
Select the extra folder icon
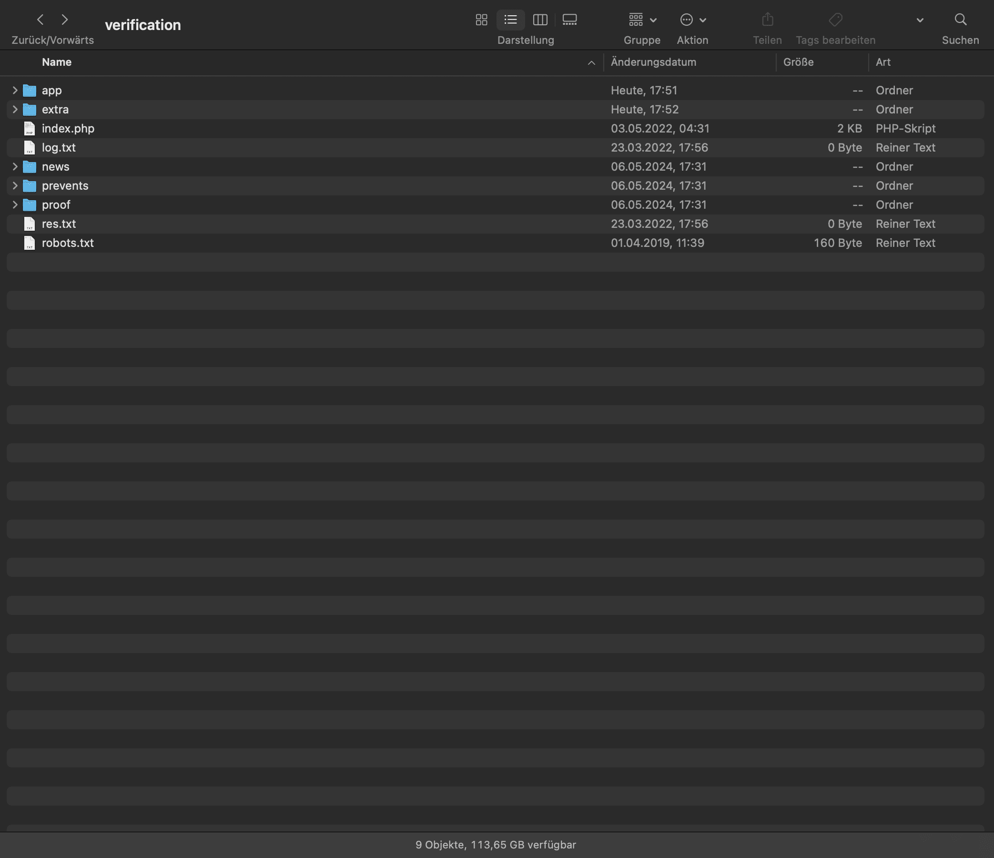tap(30, 110)
